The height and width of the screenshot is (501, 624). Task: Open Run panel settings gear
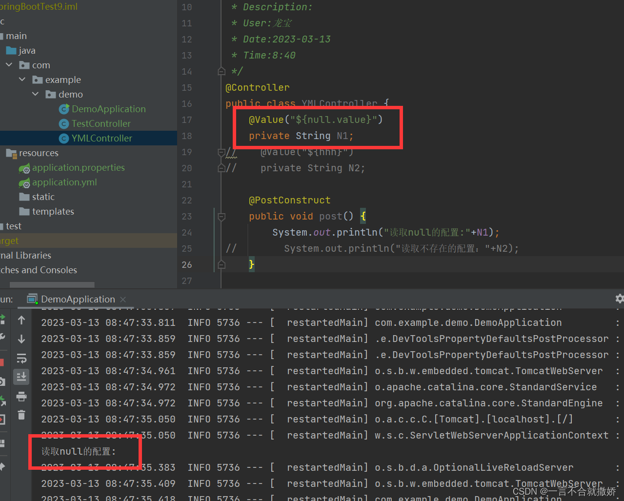pos(619,299)
